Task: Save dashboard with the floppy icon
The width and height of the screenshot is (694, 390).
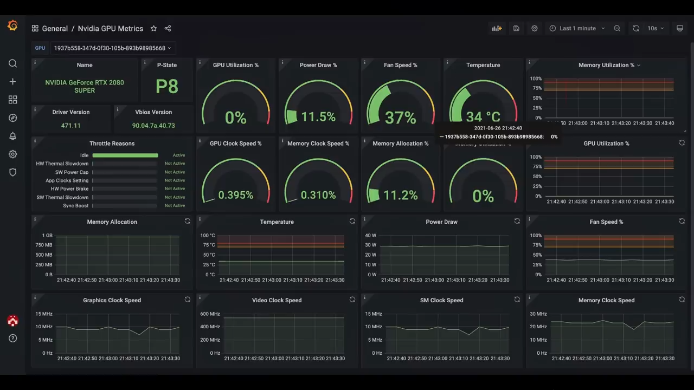Action: (x=516, y=28)
